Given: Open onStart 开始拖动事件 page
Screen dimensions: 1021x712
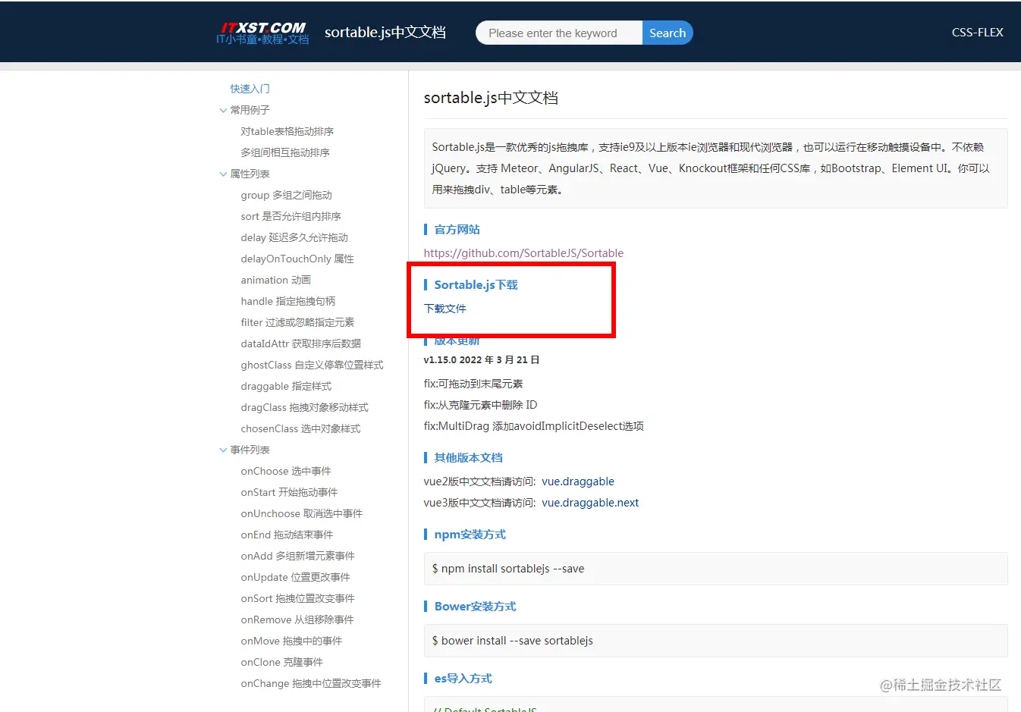Looking at the screenshot, I should click(x=289, y=492).
